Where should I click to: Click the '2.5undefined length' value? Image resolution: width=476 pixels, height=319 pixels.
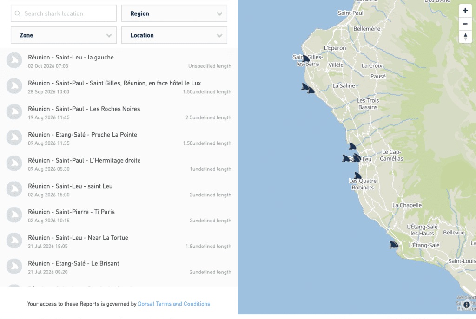pos(208,117)
